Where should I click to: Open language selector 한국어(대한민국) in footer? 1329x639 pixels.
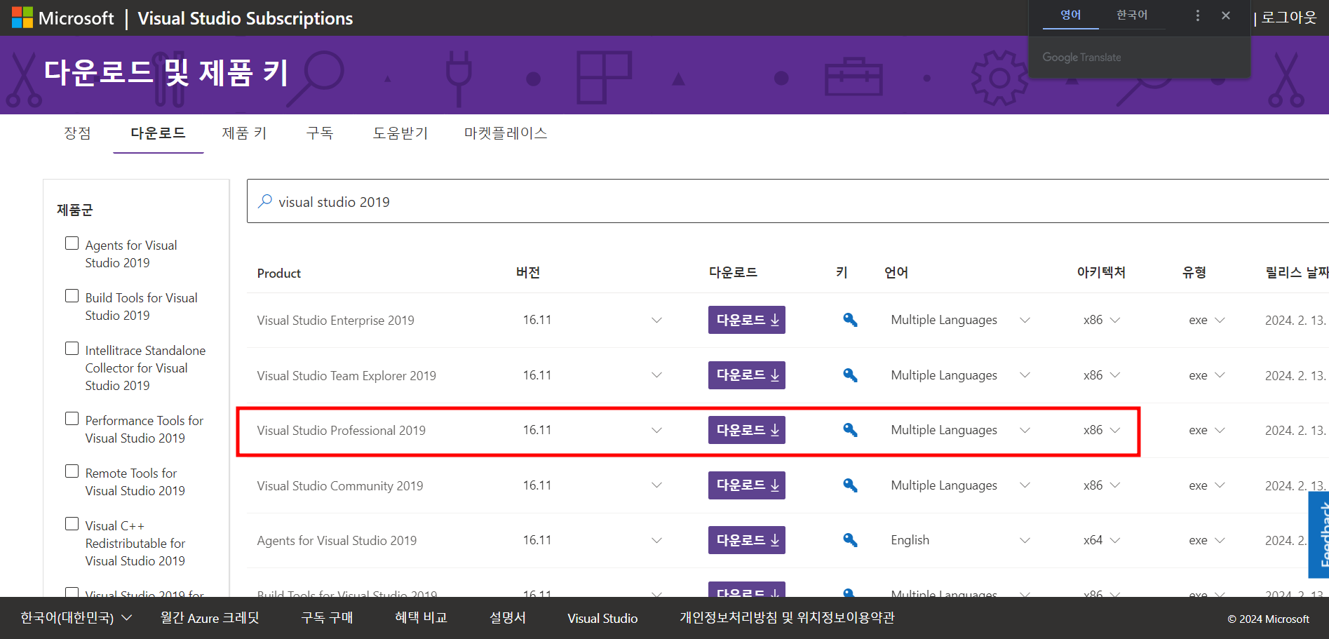tap(76, 618)
